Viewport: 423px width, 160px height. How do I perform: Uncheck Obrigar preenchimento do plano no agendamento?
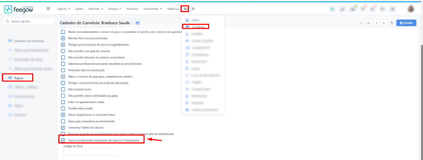click(x=63, y=44)
